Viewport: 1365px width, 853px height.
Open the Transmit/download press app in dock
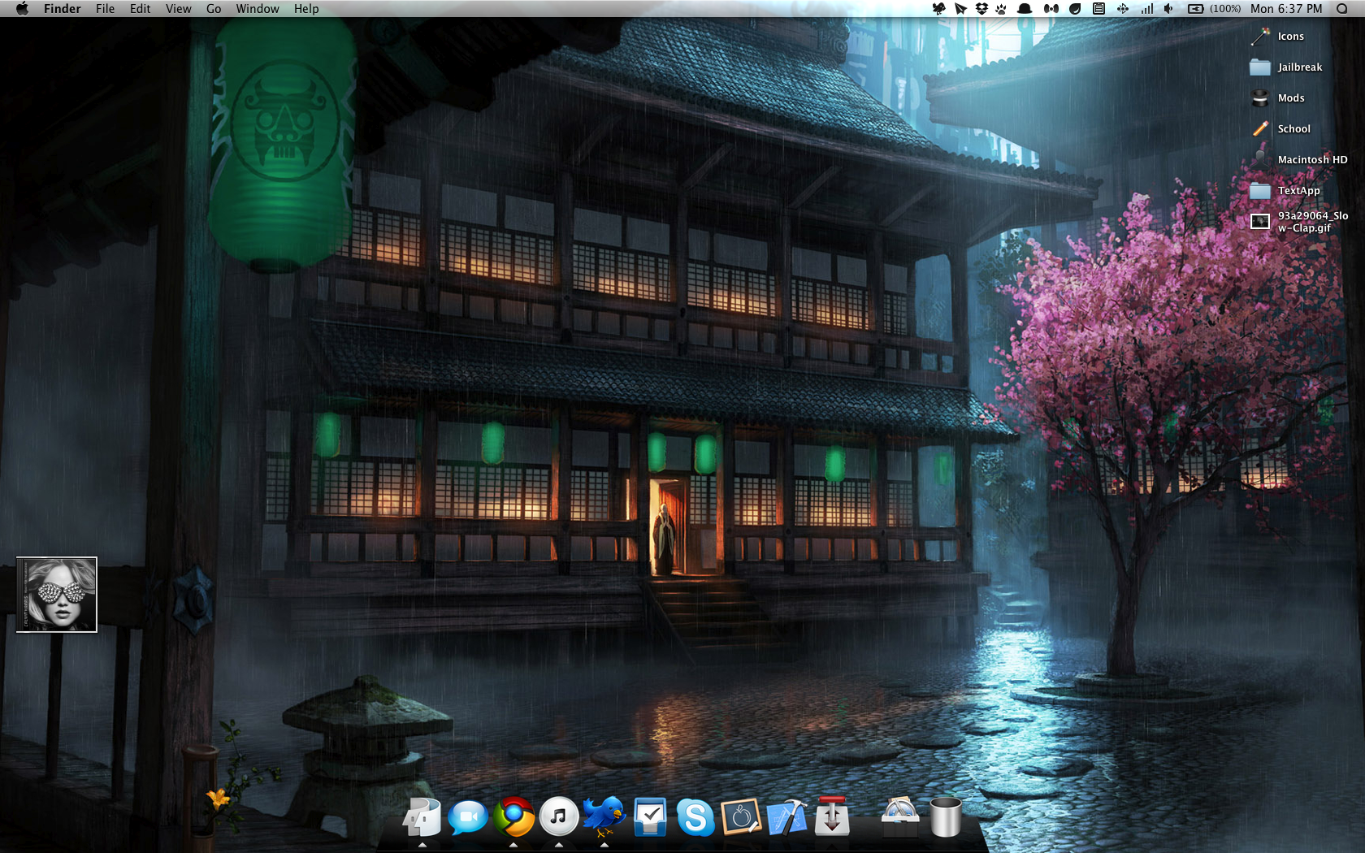(x=832, y=817)
